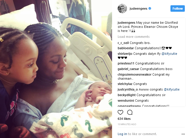Open the three-dot more options menu
186x138 pixels.
(x=183, y=134)
